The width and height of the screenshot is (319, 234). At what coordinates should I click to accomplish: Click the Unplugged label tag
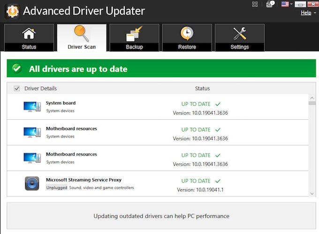pyautogui.click(x=57, y=188)
